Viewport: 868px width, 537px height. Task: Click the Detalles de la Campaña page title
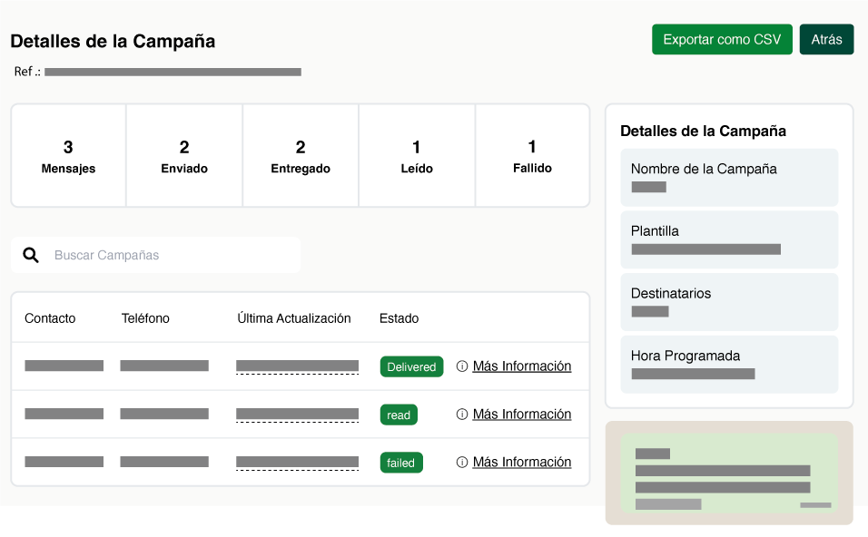tap(113, 41)
